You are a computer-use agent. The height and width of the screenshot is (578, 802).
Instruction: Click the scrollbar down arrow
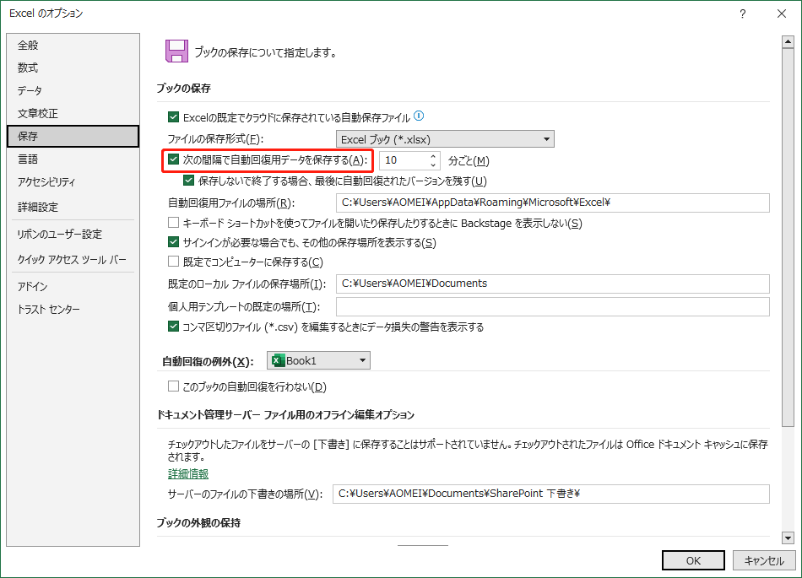(x=788, y=537)
